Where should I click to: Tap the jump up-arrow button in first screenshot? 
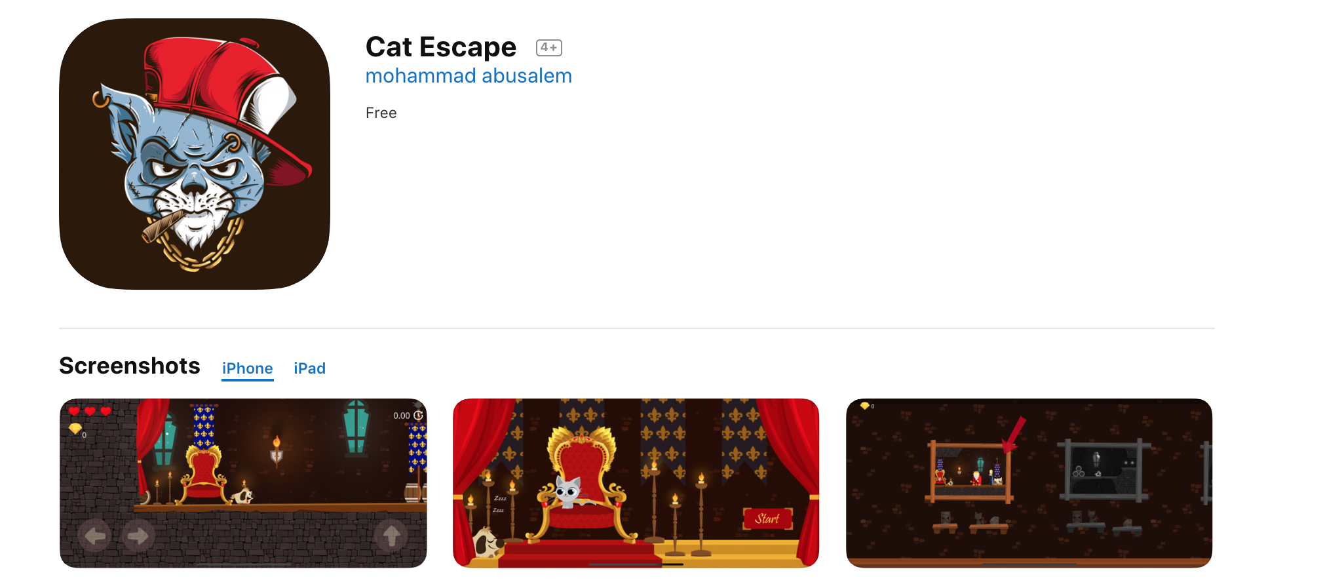[391, 536]
